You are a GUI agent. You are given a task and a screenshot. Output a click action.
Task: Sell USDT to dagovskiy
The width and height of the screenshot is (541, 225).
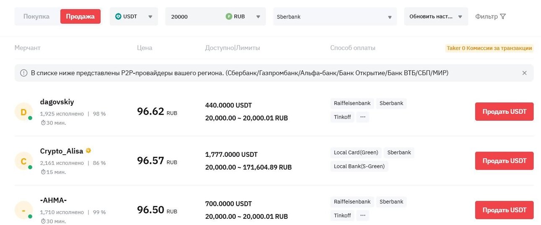click(x=504, y=112)
